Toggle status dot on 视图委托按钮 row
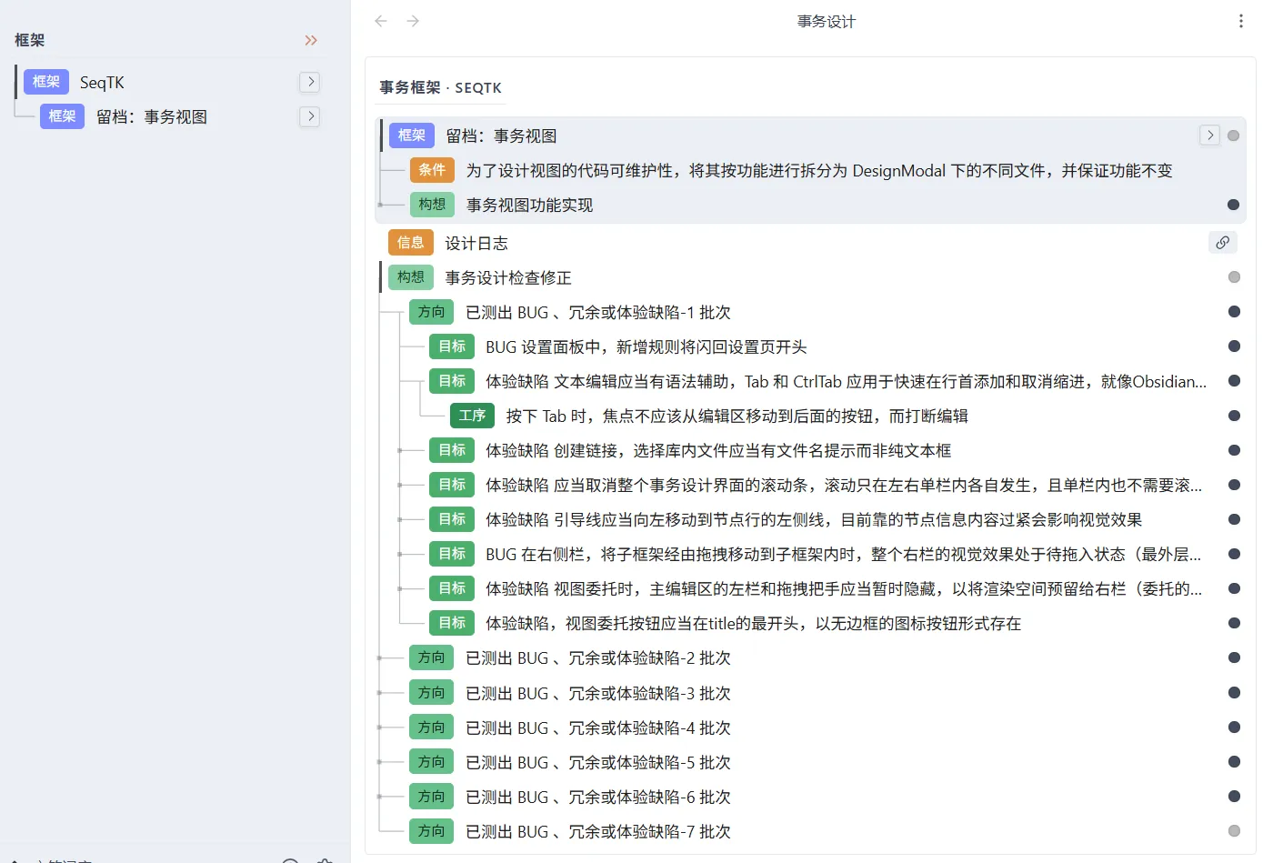The height and width of the screenshot is (863, 1263). [1234, 623]
